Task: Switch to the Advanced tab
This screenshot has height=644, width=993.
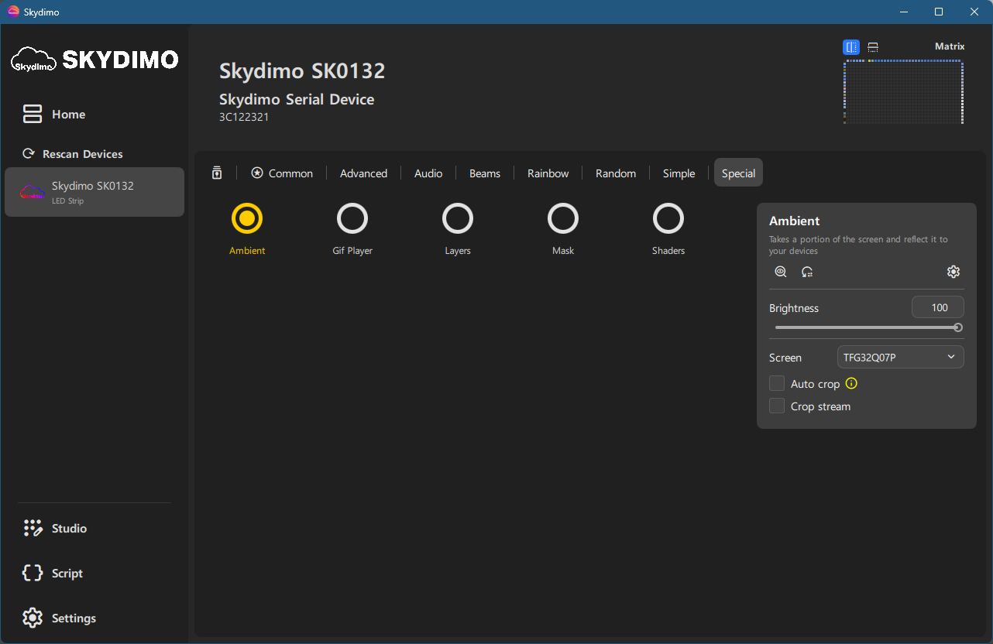Action: tap(363, 173)
